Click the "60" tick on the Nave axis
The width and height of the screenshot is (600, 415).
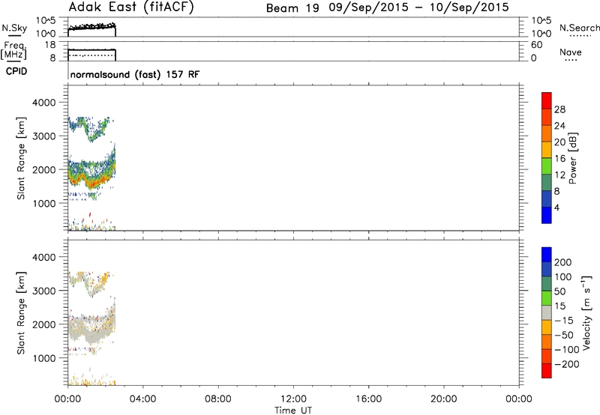[536, 45]
